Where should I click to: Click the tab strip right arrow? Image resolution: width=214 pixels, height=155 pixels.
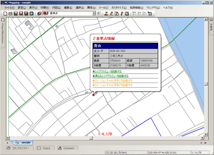tap(201, 143)
